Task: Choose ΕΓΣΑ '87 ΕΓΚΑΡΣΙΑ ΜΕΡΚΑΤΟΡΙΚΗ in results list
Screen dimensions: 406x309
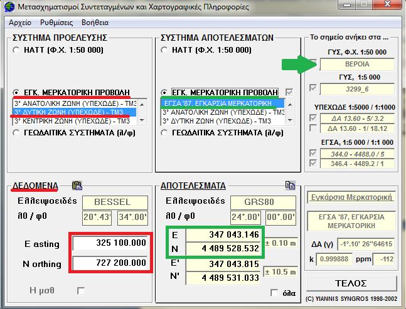Action: click(x=223, y=103)
